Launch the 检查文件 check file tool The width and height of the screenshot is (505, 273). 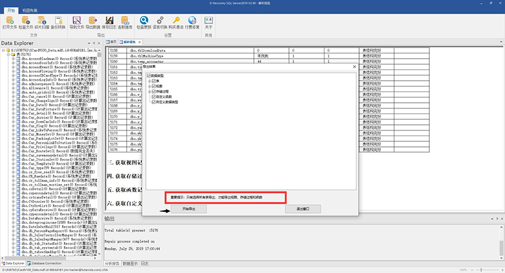[x=26, y=23]
